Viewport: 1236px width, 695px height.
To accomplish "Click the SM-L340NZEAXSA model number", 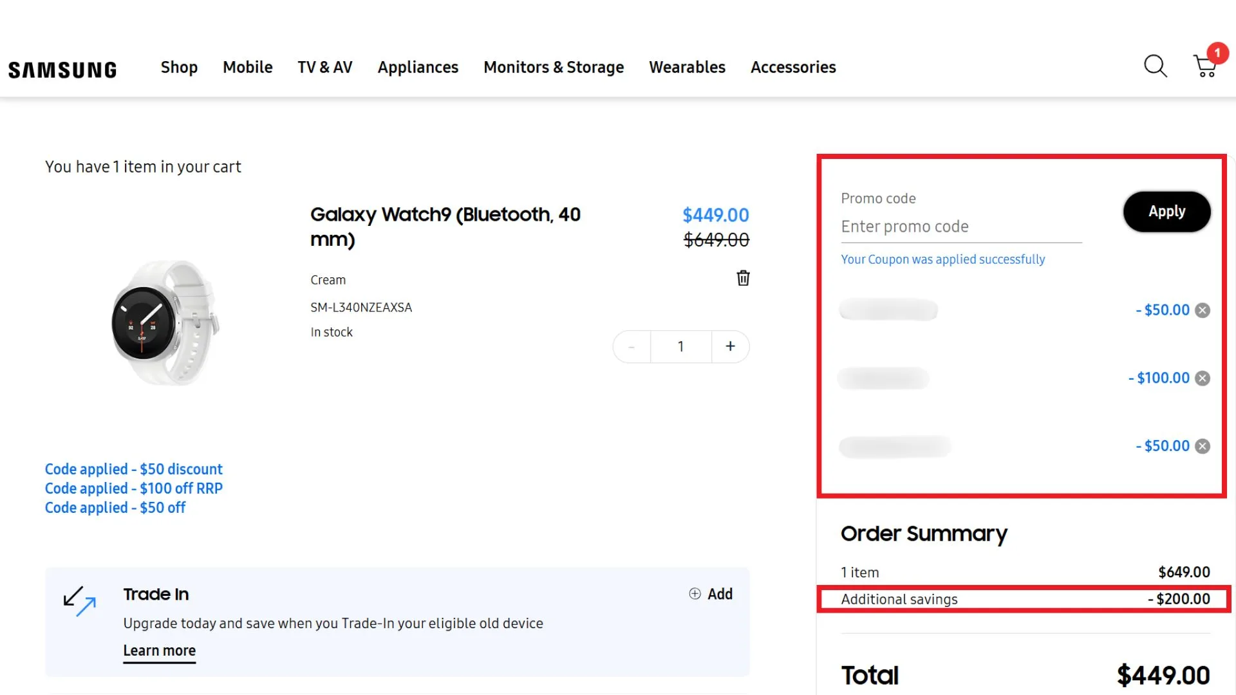I will pyautogui.click(x=361, y=308).
